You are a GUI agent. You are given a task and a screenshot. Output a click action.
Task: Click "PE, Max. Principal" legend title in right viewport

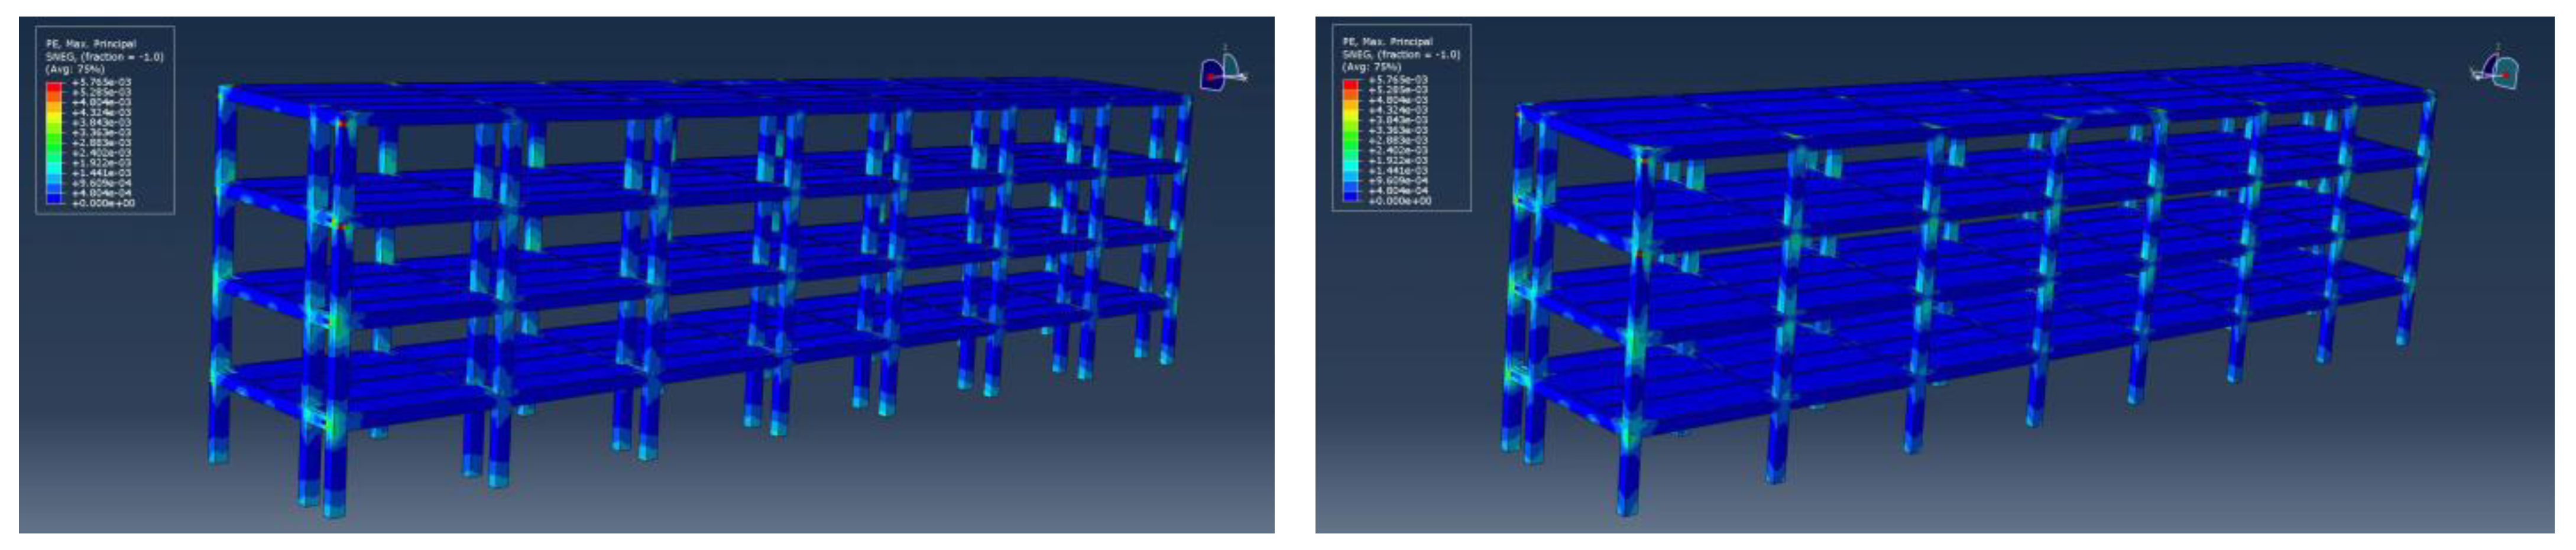point(1388,42)
